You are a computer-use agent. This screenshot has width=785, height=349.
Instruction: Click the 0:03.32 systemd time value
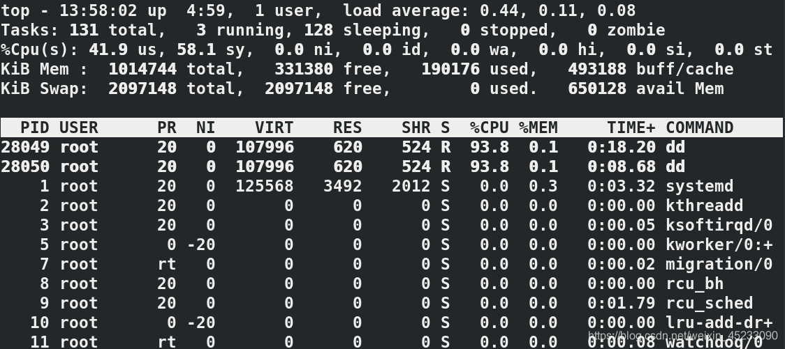pos(622,186)
